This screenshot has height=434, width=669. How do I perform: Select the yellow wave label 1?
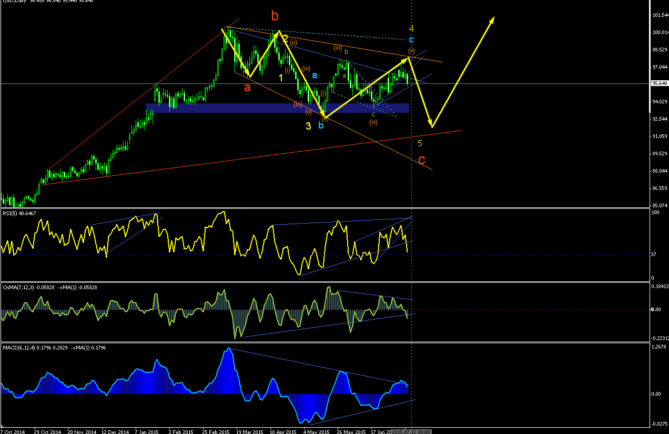(281, 78)
